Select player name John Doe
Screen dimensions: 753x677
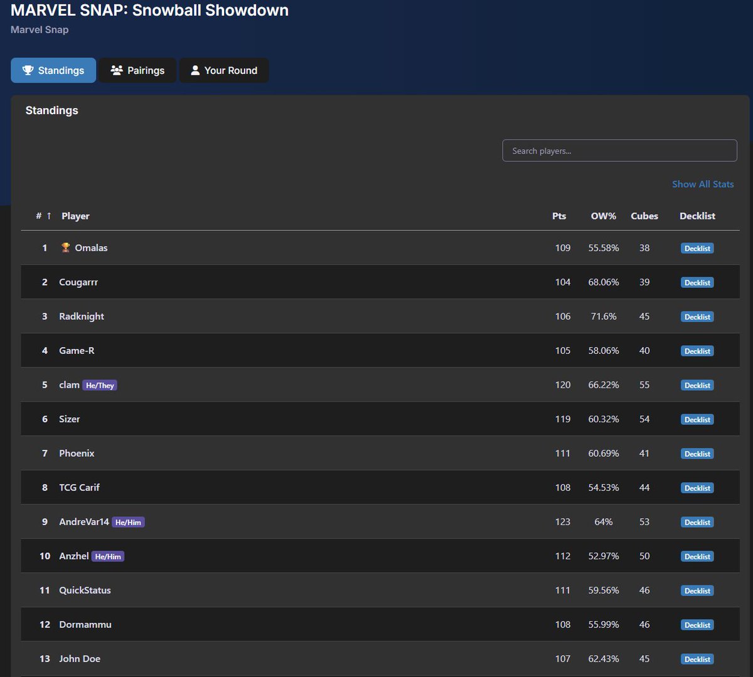[x=80, y=659]
